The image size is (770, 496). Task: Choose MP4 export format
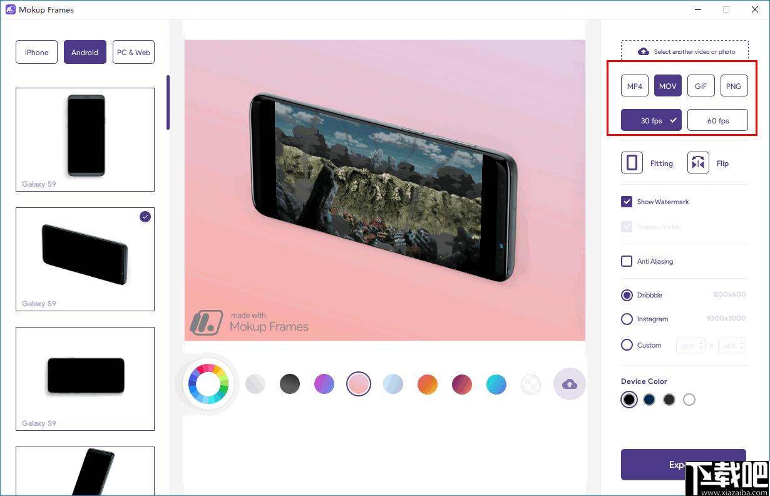pos(635,86)
